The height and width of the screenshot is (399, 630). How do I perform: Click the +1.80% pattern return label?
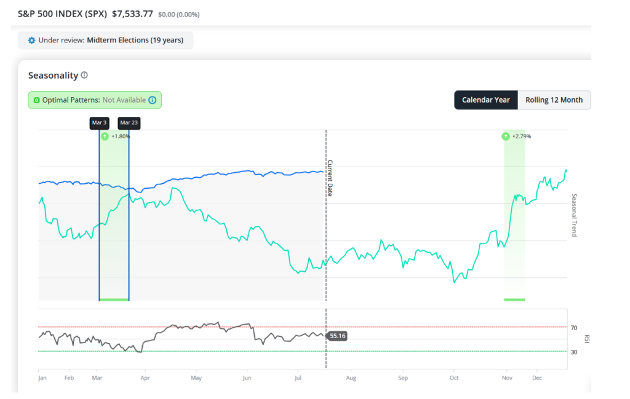point(120,136)
